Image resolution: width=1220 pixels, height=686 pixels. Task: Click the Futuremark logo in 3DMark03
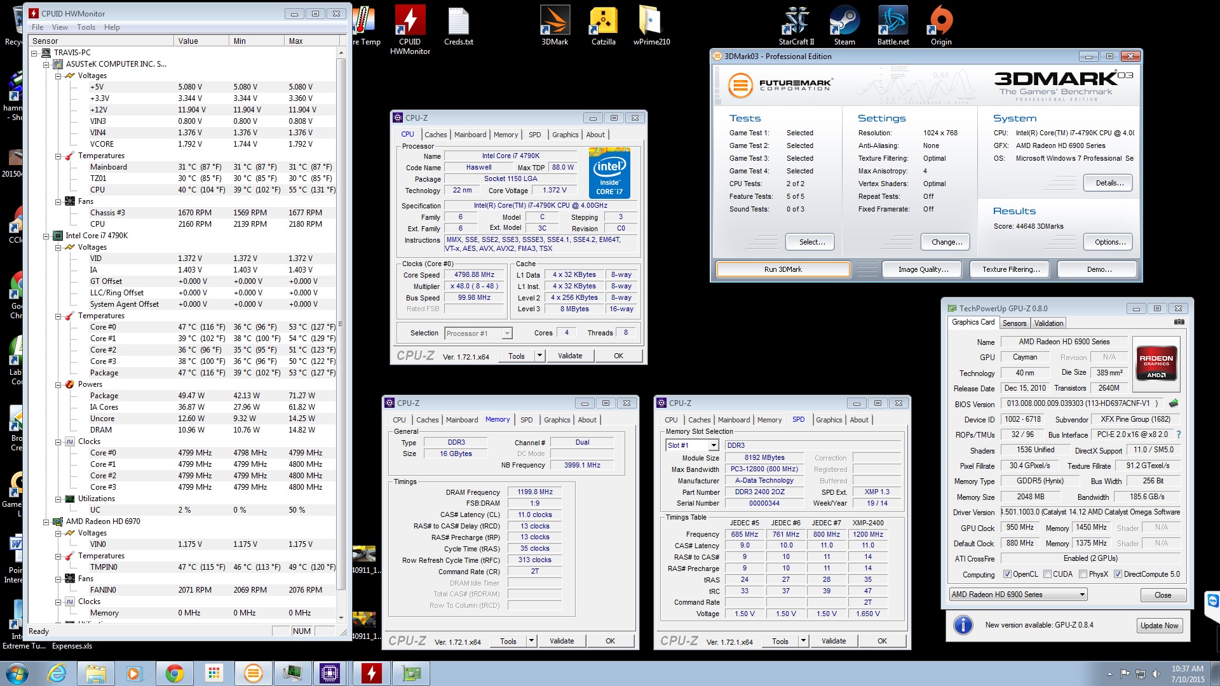[780, 84]
